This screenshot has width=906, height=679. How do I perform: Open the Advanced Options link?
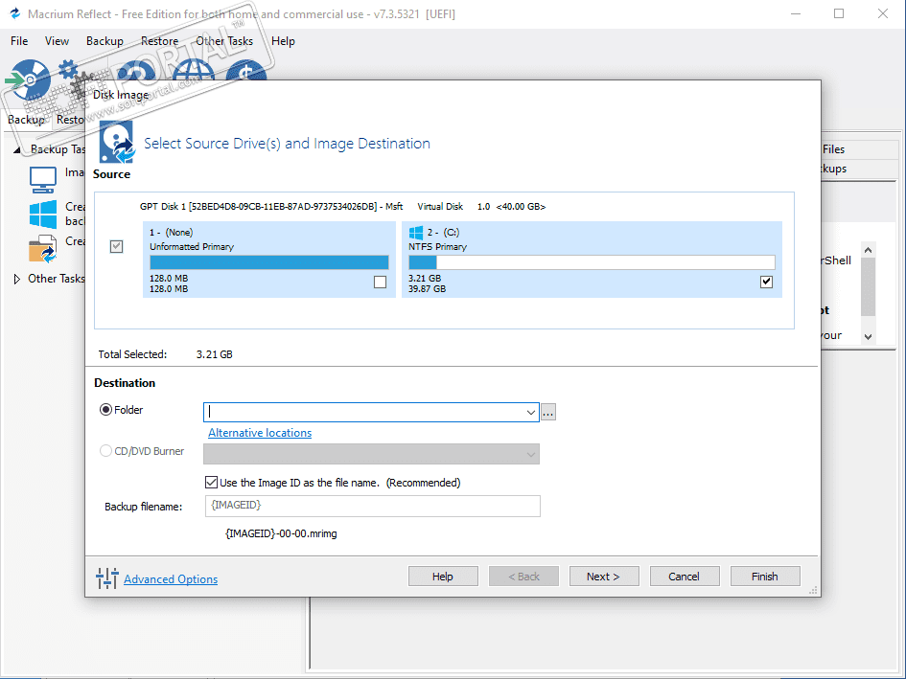click(171, 579)
